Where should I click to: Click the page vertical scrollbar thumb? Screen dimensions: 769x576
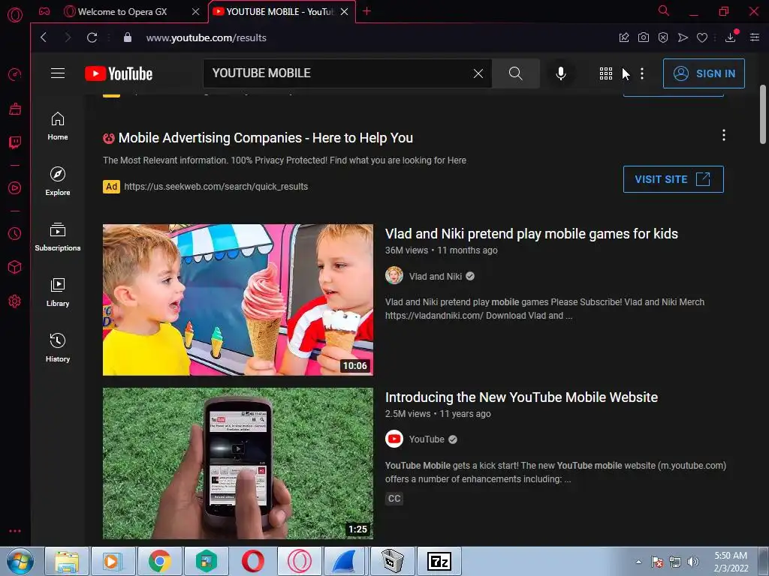point(763,115)
